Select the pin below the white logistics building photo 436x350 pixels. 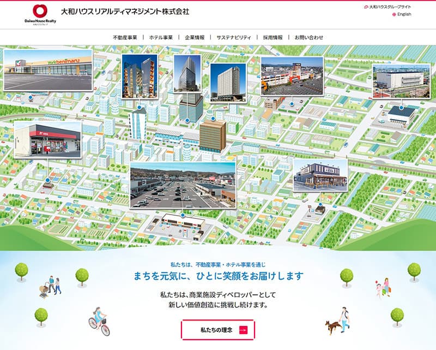401,108
